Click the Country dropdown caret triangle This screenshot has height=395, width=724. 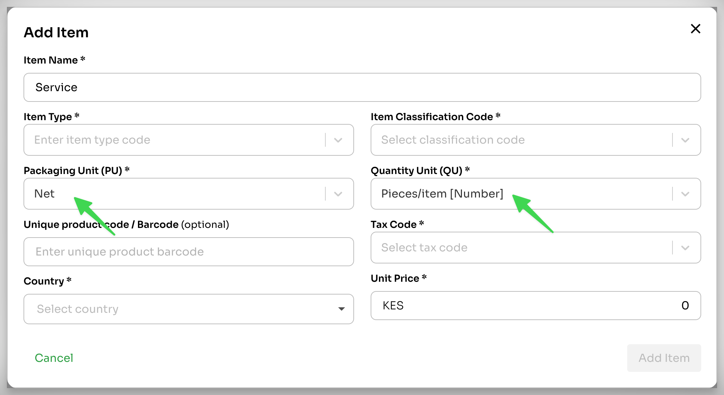(341, 309)
